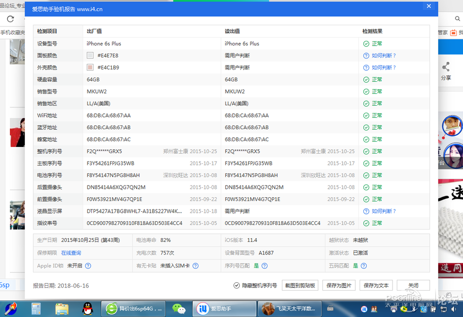Click 出厂值 cellular address 68:DB:CA:68:67:AC

(x=109, y=139)
